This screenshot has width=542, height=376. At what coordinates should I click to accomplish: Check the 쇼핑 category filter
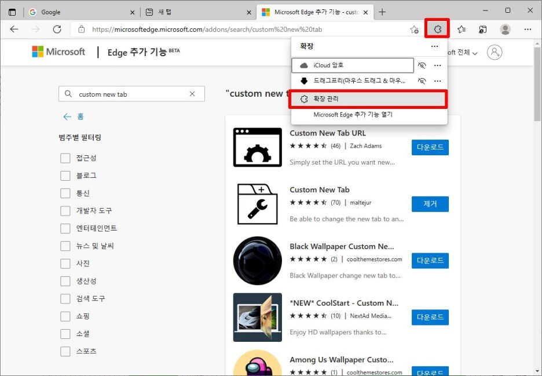65,316
